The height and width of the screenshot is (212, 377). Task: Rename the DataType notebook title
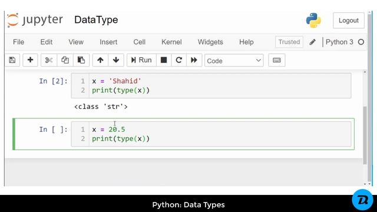click(x=96, y=19)
